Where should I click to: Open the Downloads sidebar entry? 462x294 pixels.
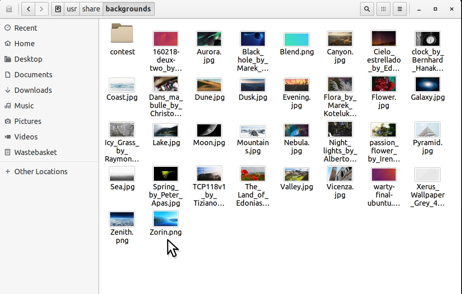[x=33, y=90]
